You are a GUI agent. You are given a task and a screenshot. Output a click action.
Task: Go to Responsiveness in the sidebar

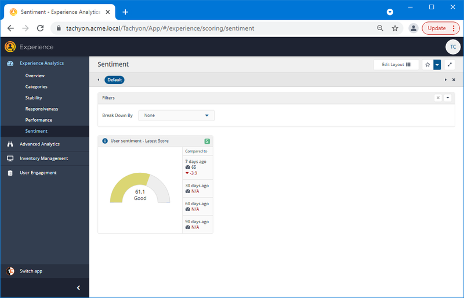pyautogui.click(x=42, y=109)
